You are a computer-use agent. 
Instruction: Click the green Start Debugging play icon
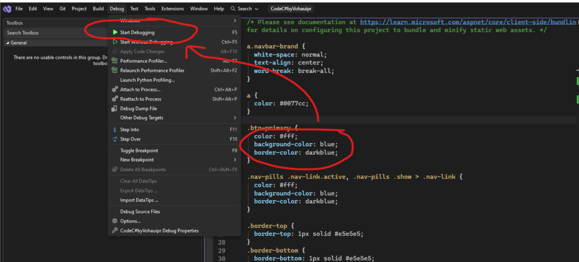115,33
